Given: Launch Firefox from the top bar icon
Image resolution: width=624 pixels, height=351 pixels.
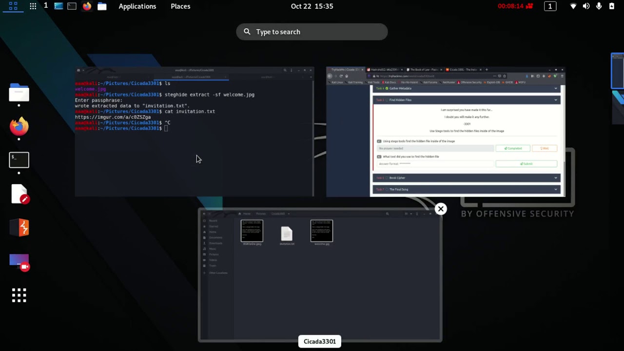Looking at the screenshot, I should pos(87,6).
